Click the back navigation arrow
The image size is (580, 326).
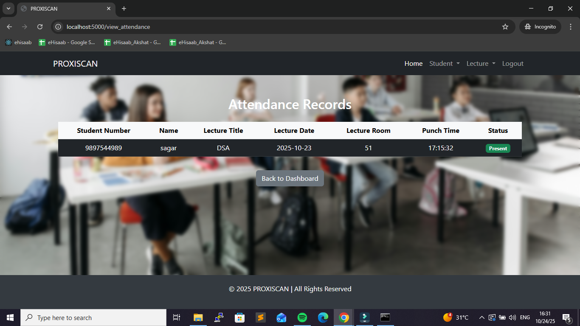point(9,27)
